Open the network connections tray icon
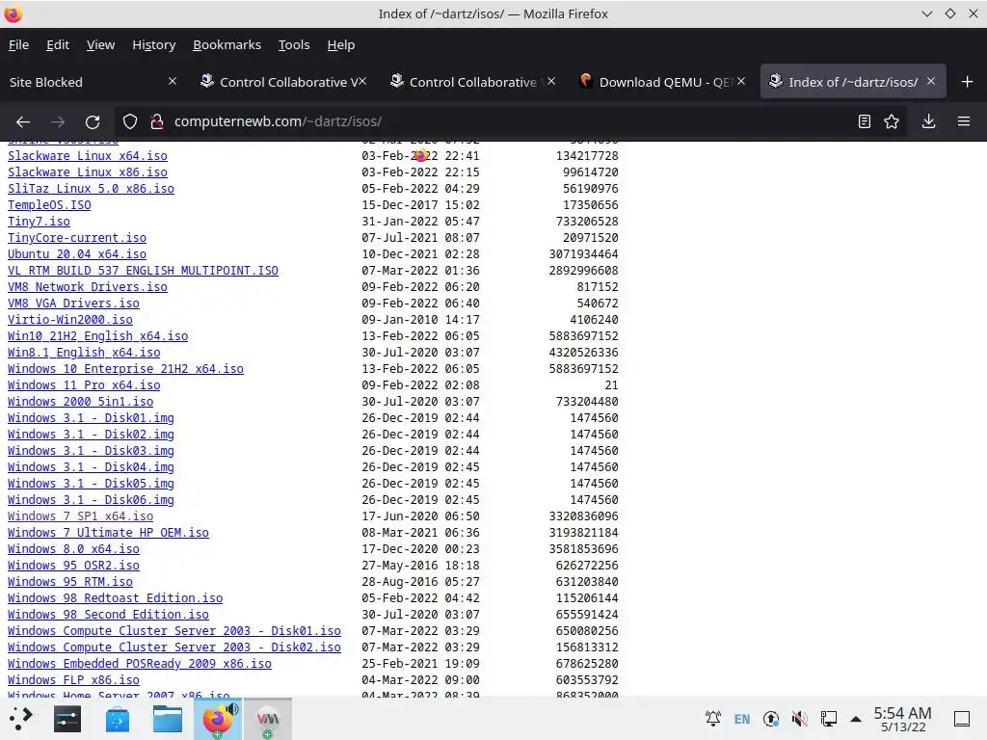 (x=828, y=719)
